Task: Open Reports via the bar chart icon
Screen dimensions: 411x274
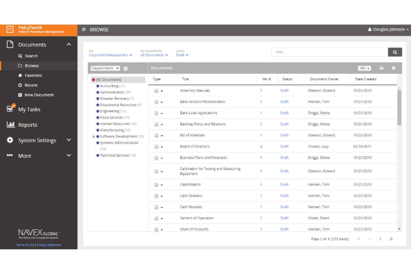Action: (11, 125)
